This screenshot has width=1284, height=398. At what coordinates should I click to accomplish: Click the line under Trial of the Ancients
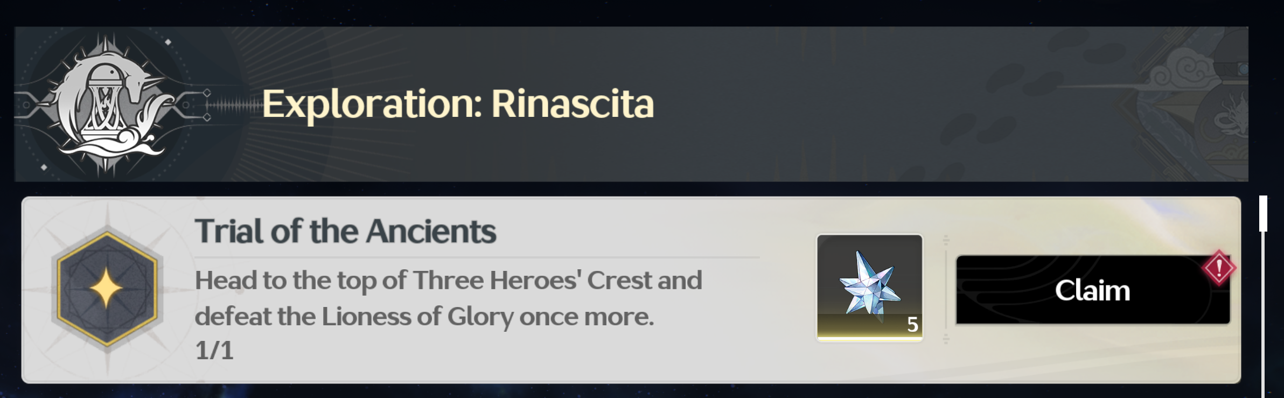(x=477, y=257)
